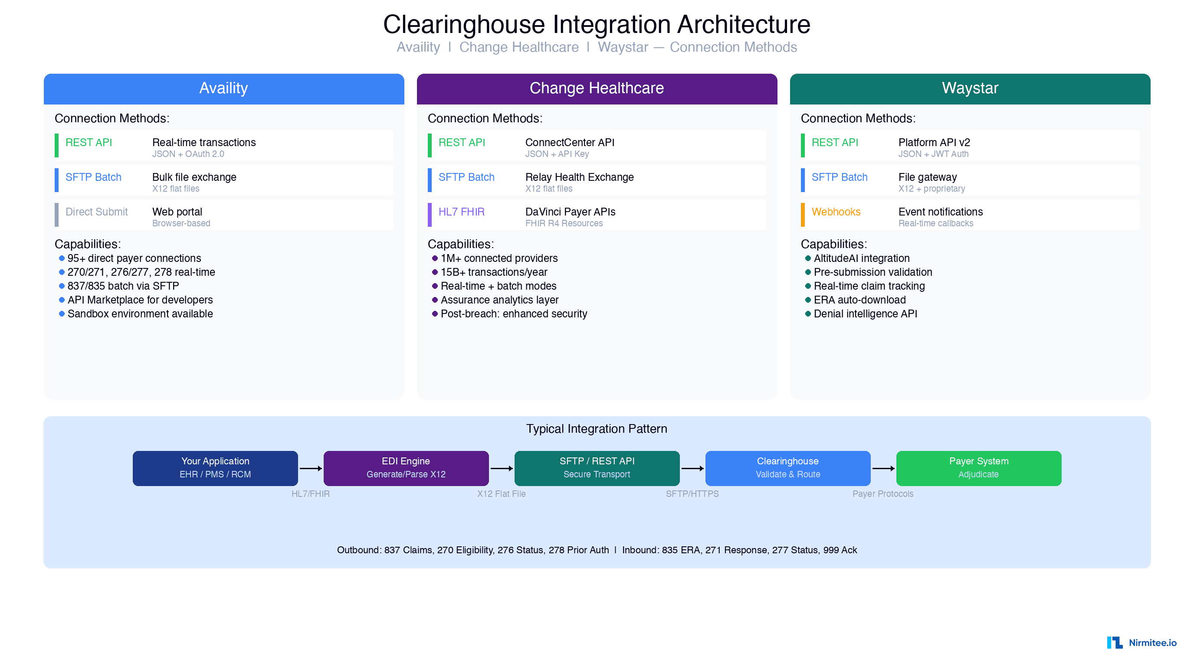Click Availity's SFTP Batch label
Screen dimensions: 1194x666
click(x=93, y=177)
